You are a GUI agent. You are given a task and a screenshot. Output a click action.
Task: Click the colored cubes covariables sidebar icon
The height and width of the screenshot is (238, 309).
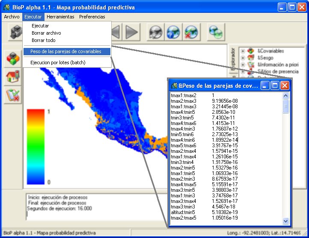[x=13, y=59]
